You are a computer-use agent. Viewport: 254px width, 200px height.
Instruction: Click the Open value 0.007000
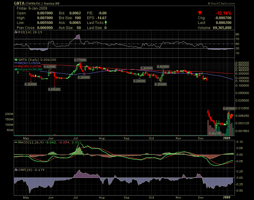pyautogui.click(x=45, y=13)
